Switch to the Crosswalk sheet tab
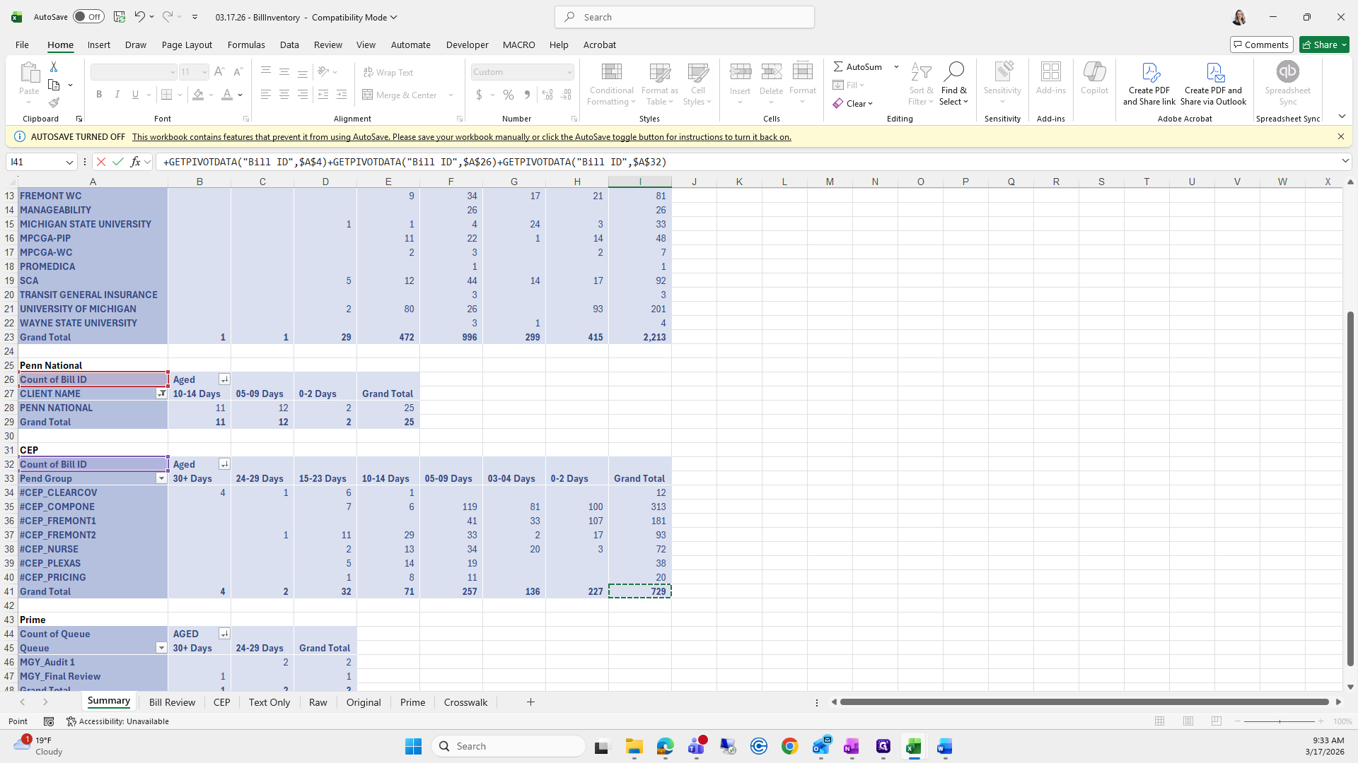This screenshot has width=1358, height=763. click(x=465, y=702)
